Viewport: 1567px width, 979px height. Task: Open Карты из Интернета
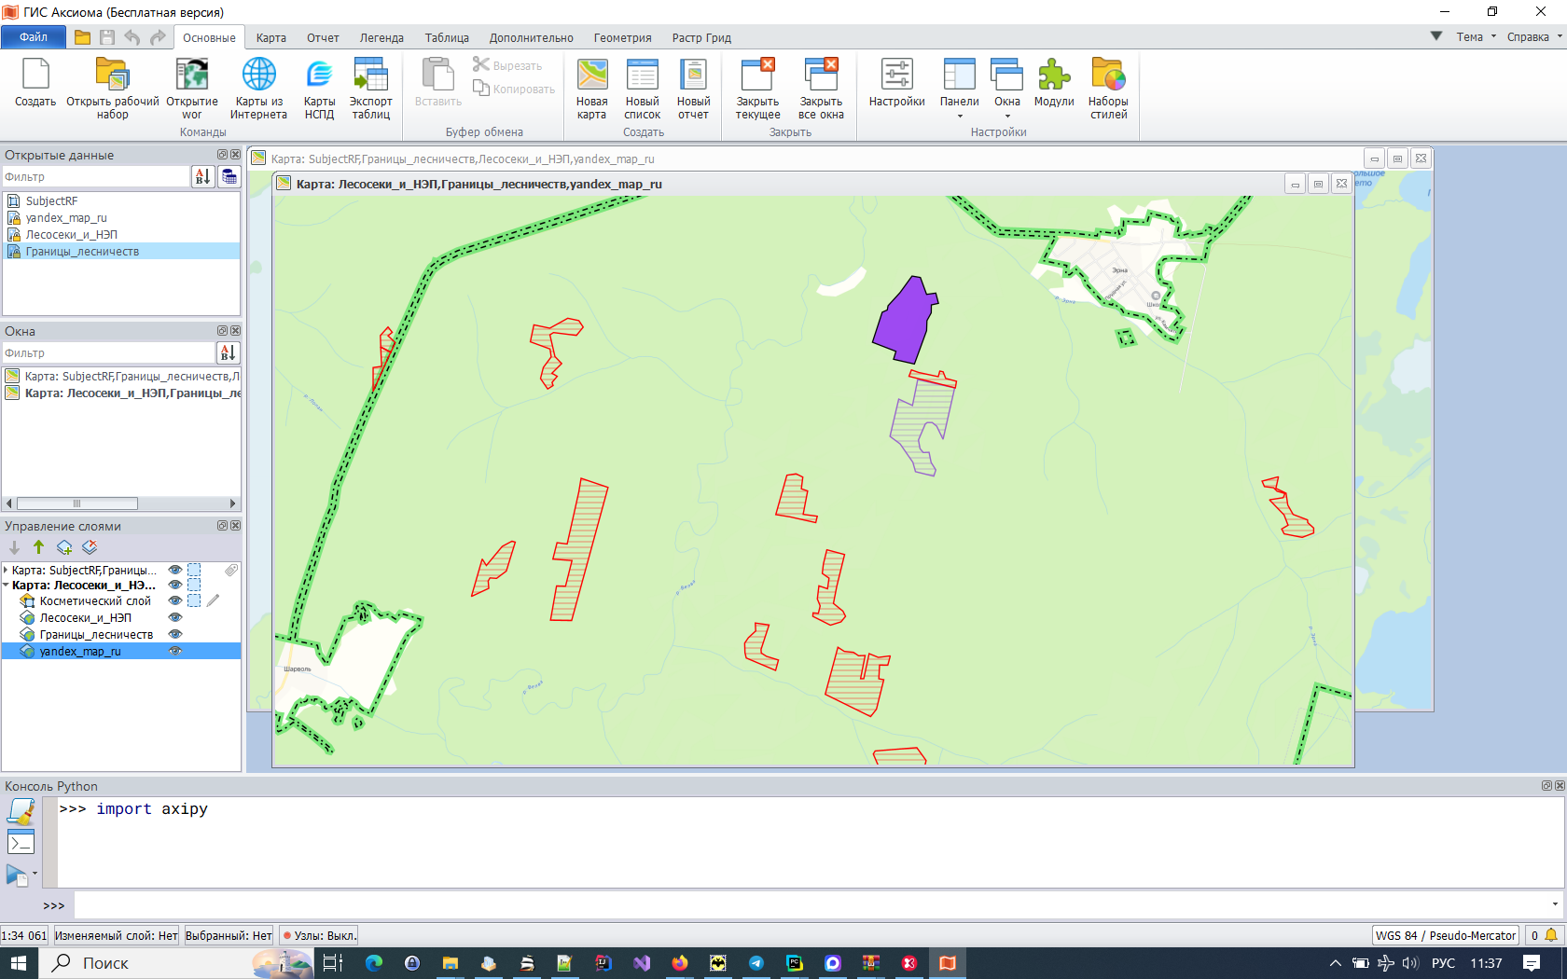258,88
